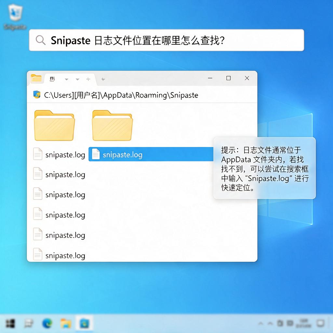Open the second folder above highlighted file
This screenshot has width=333, height=333.
pyautogui.click(x=112, y=125)
